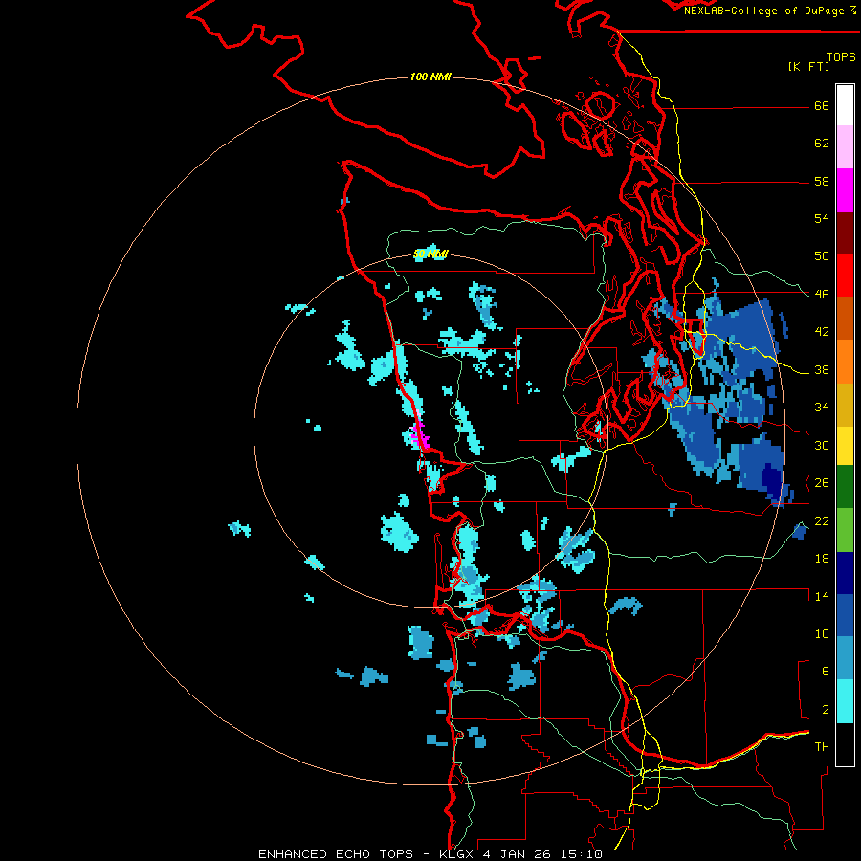Click the K FT units label
The height and width of the screenshot is (861, 861).
(x=808, y=66)
